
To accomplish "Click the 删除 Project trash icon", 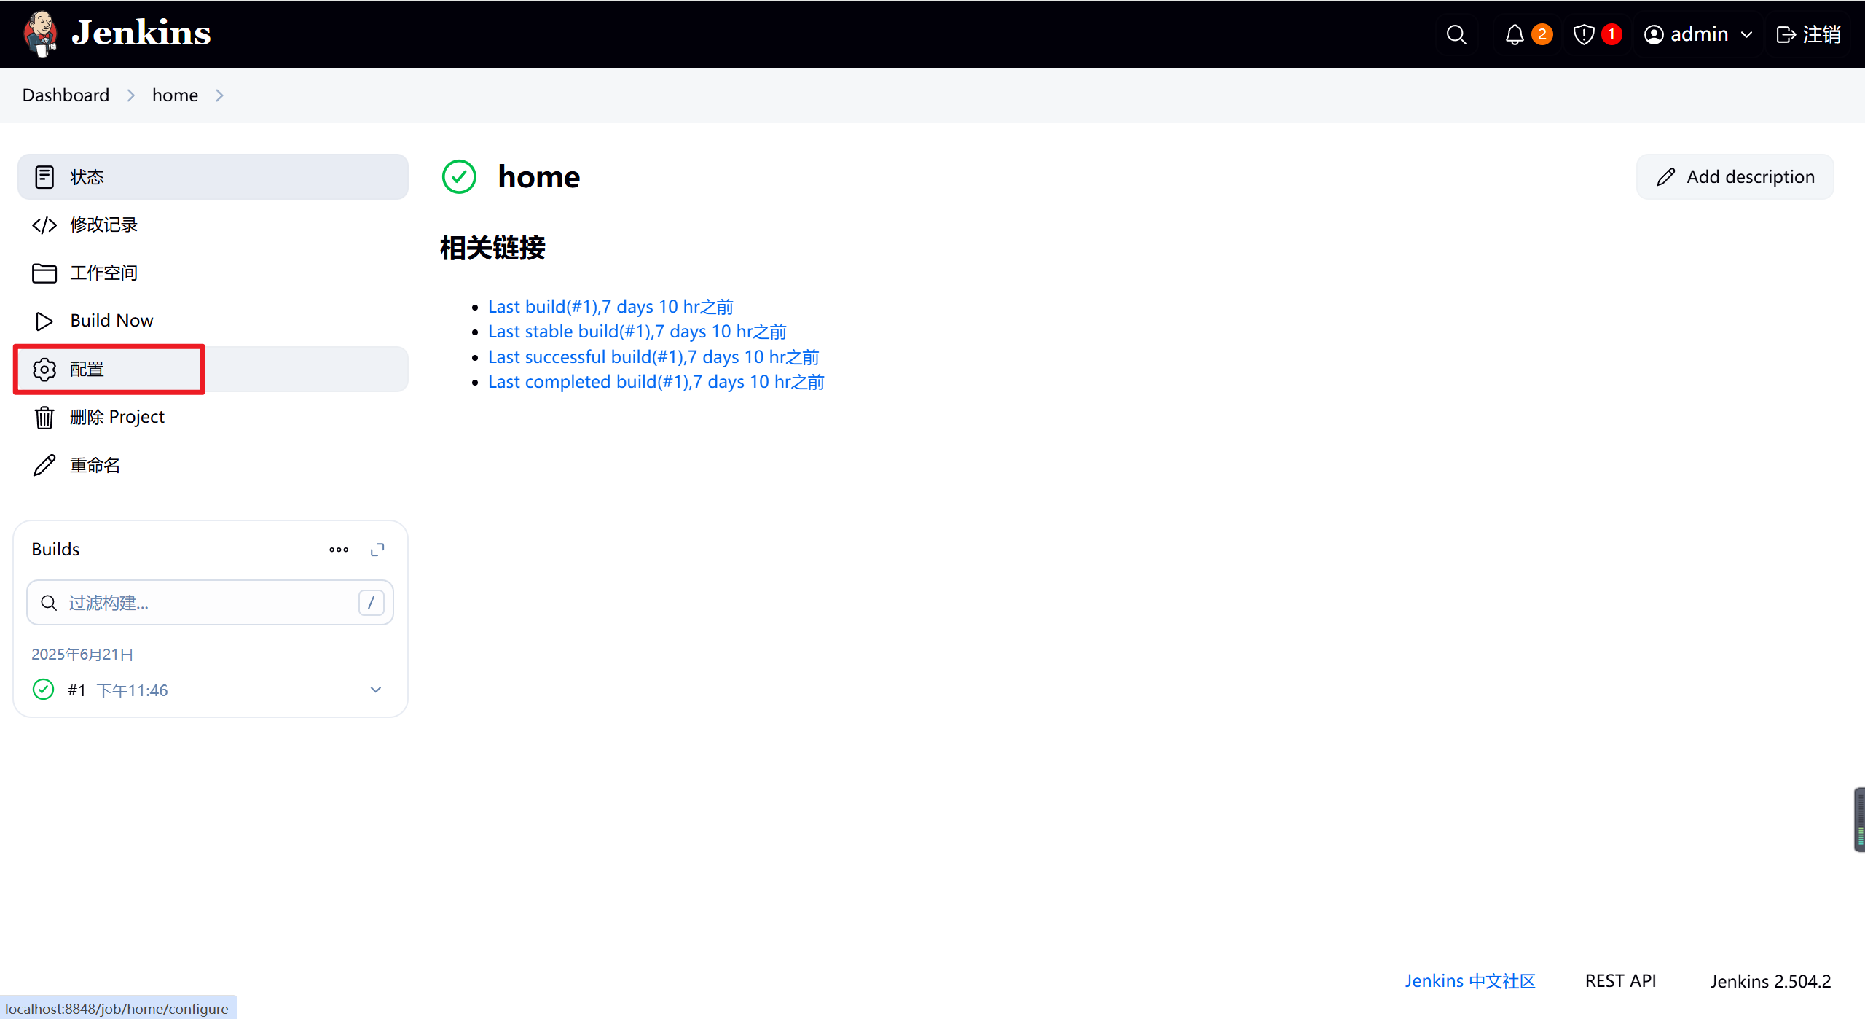I will tap(44, 417).
